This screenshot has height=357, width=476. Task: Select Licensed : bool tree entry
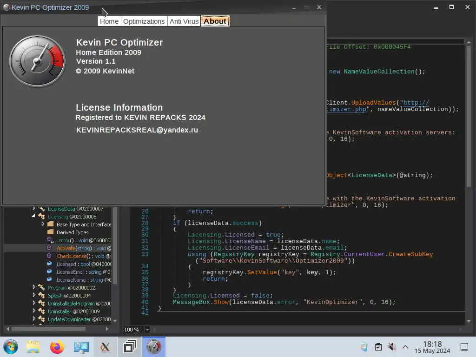(84, 264)
